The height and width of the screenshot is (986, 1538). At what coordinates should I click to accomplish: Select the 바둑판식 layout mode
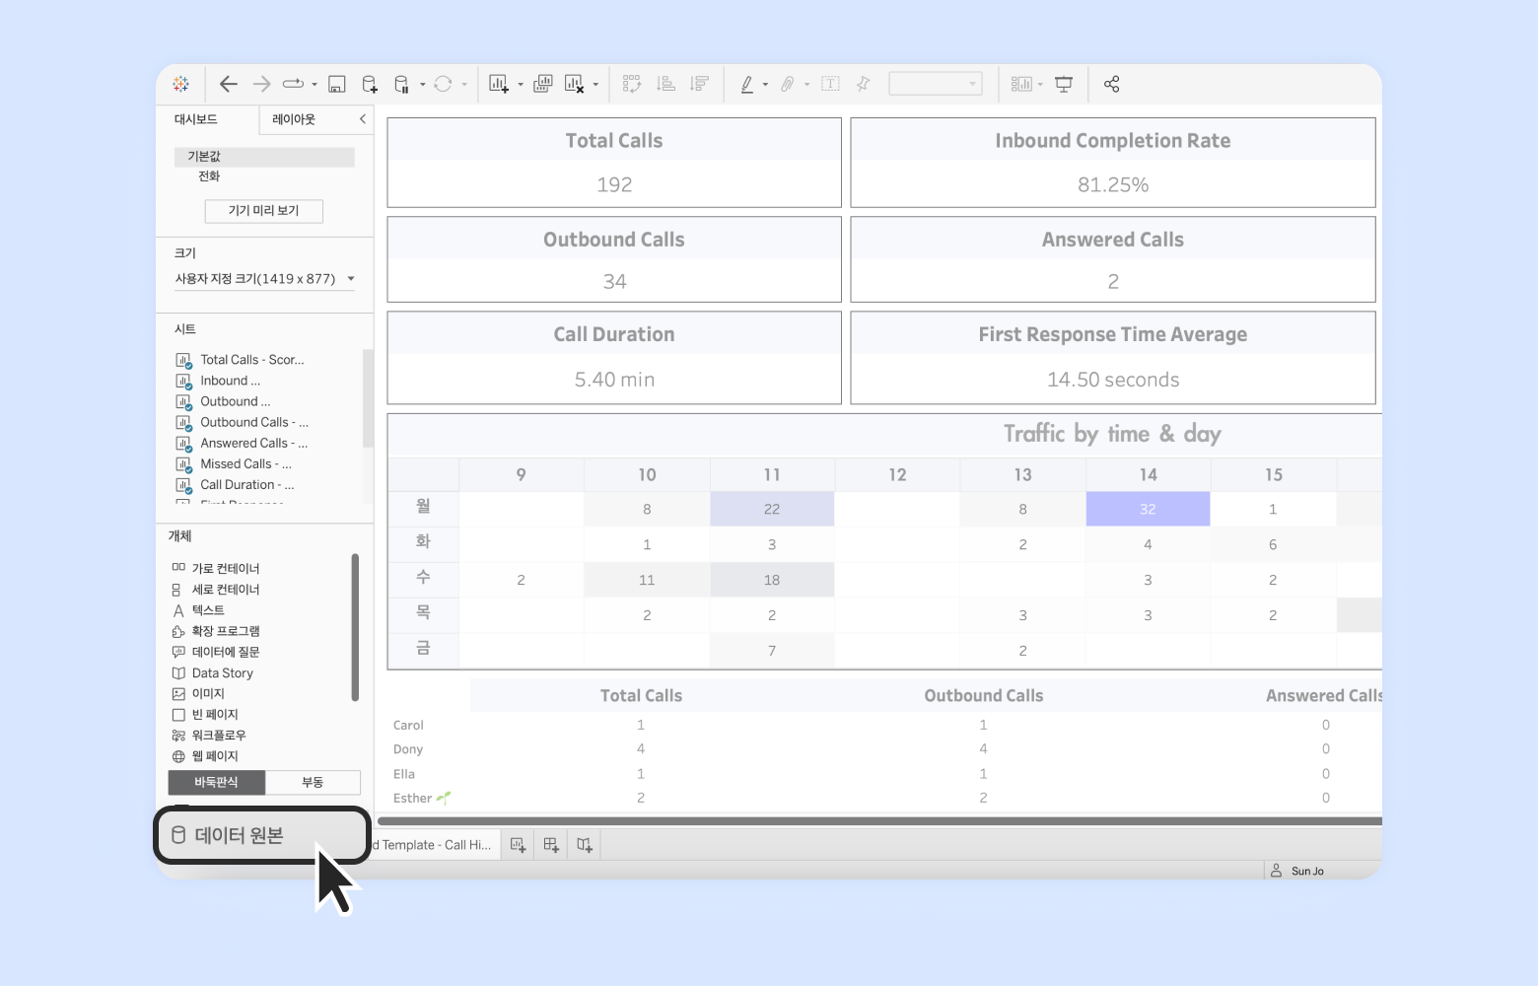coord(217,783)
